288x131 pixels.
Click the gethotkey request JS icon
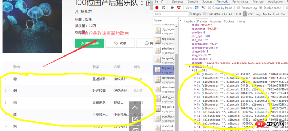tap(158, 79)
